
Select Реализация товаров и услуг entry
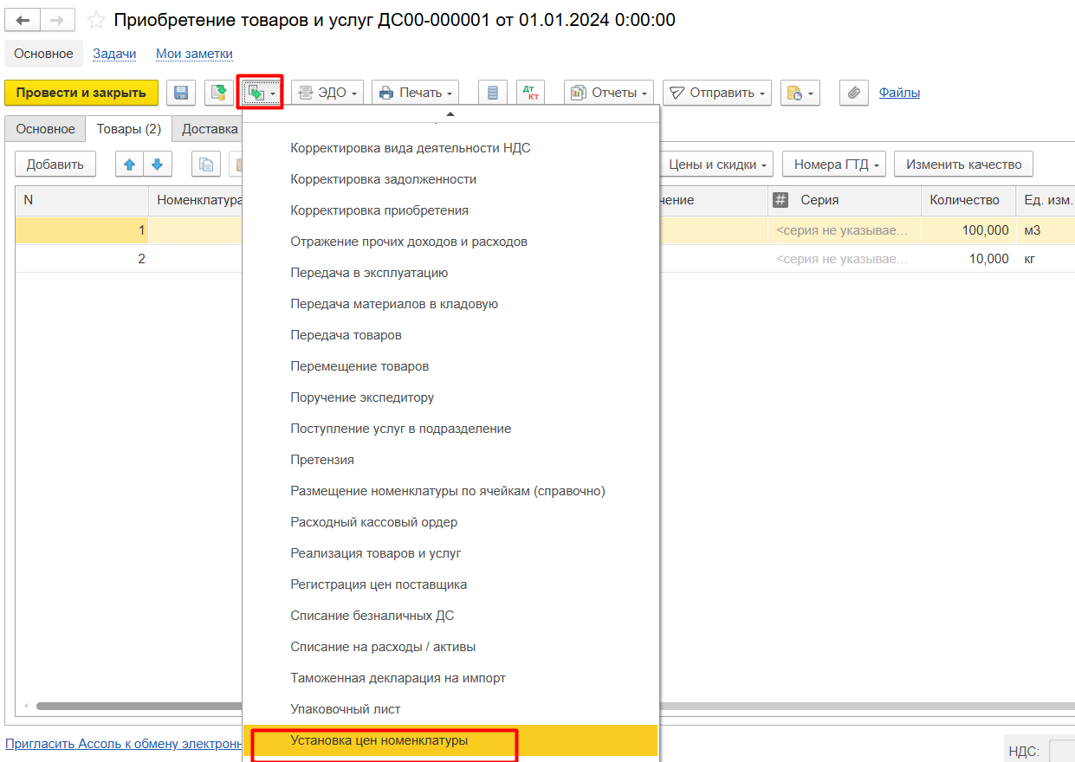point(376,553)
